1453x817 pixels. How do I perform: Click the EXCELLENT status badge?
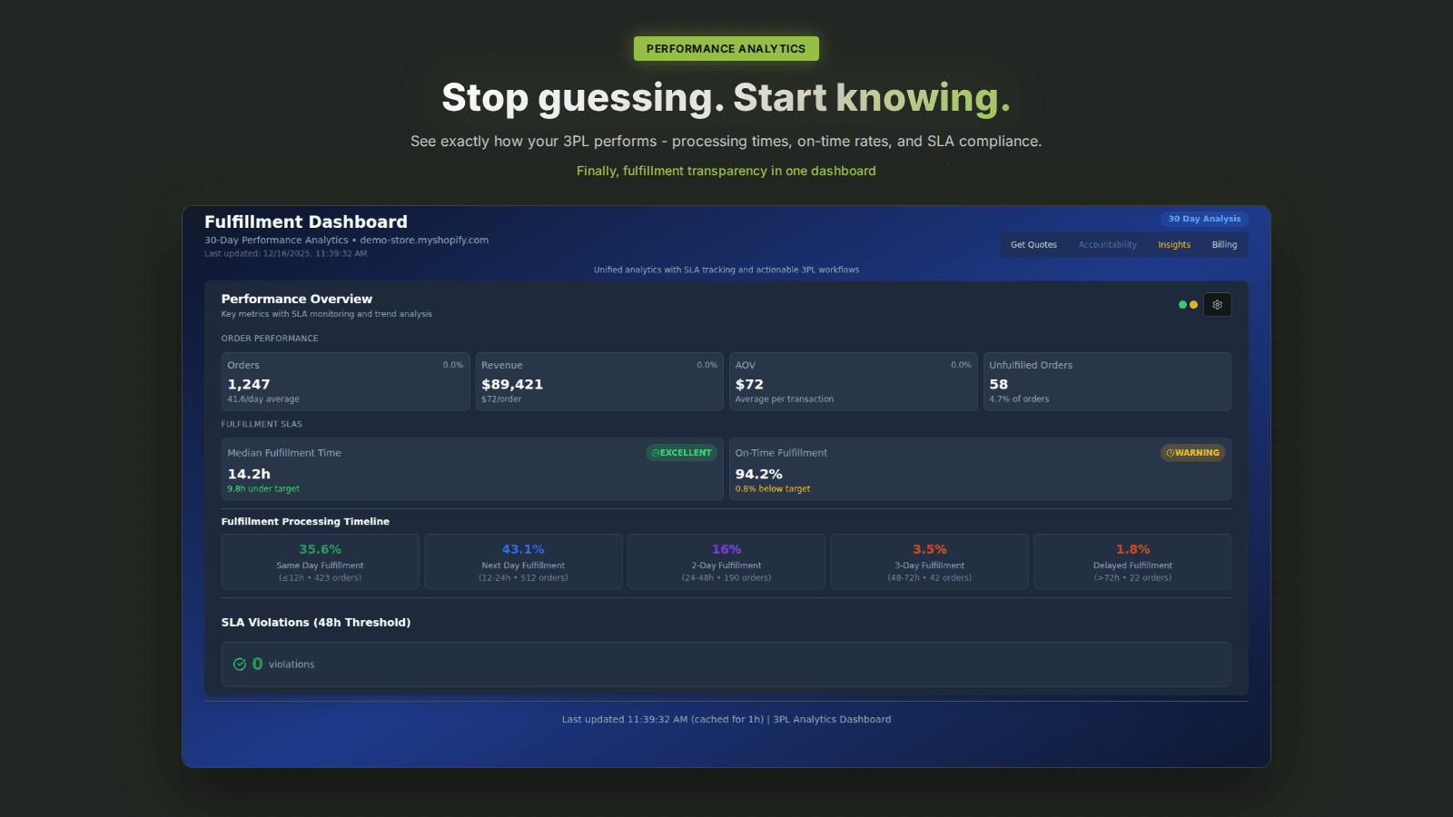pos(682,453)
